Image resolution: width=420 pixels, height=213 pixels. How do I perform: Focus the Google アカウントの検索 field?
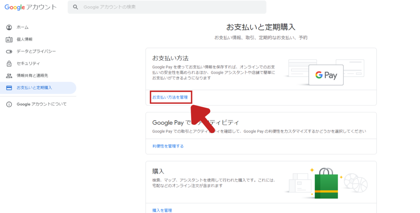tap(167, 7)
